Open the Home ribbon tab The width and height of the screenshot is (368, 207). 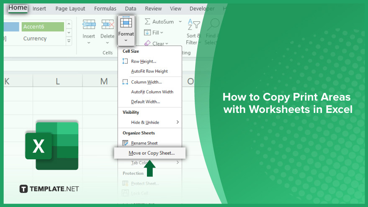click(18, 8)
